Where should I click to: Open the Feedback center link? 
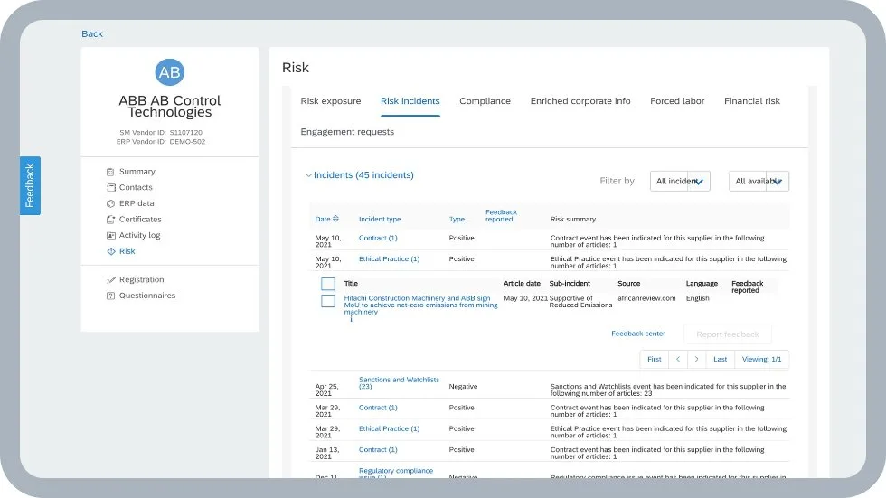point(638,334)
